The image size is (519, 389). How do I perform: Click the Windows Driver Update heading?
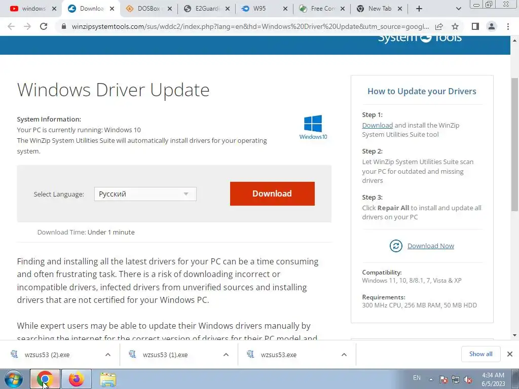pos(113,90)
